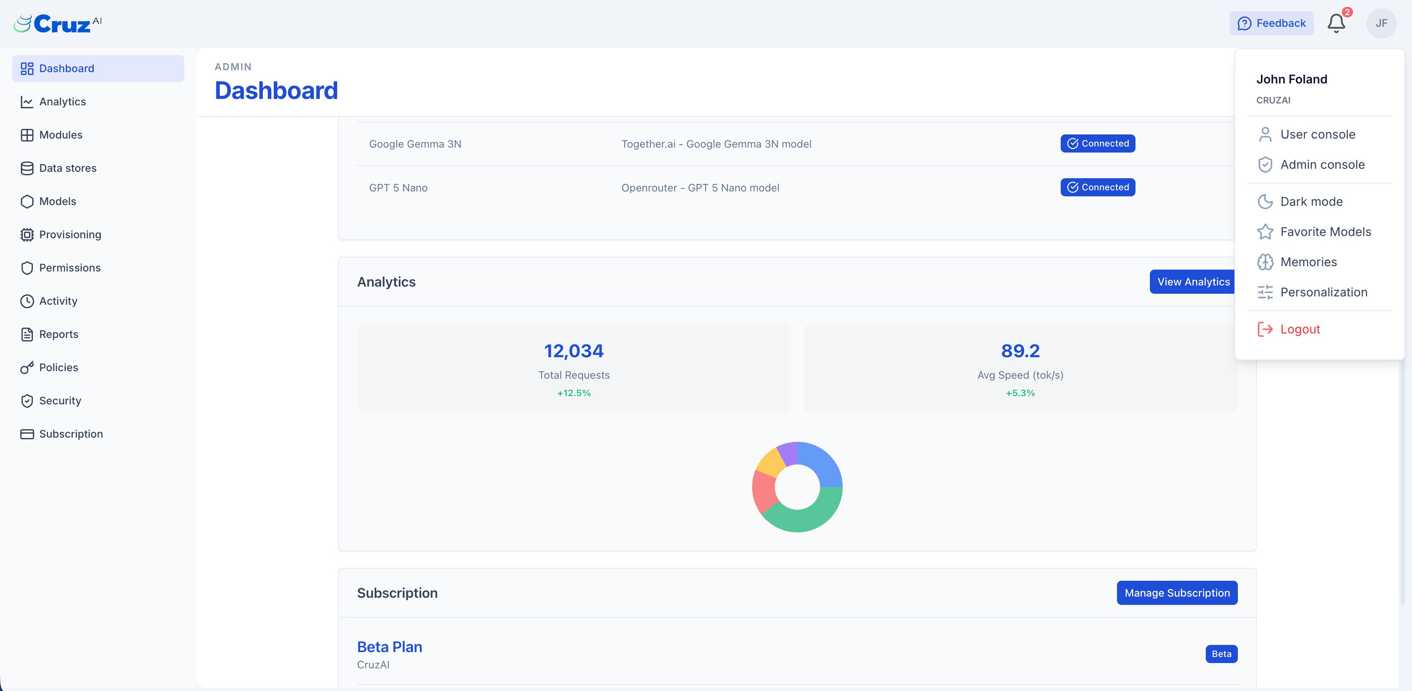The width and height of the screenshot is (1412, 691).
Task: Open Data stores in the sidebar
Action: coord(68,168)
